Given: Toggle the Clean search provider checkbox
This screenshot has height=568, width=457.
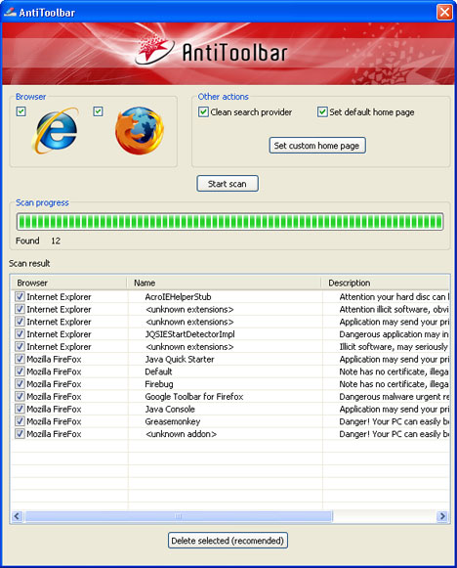Looking at the screenshot, I should tap(203, 111).
